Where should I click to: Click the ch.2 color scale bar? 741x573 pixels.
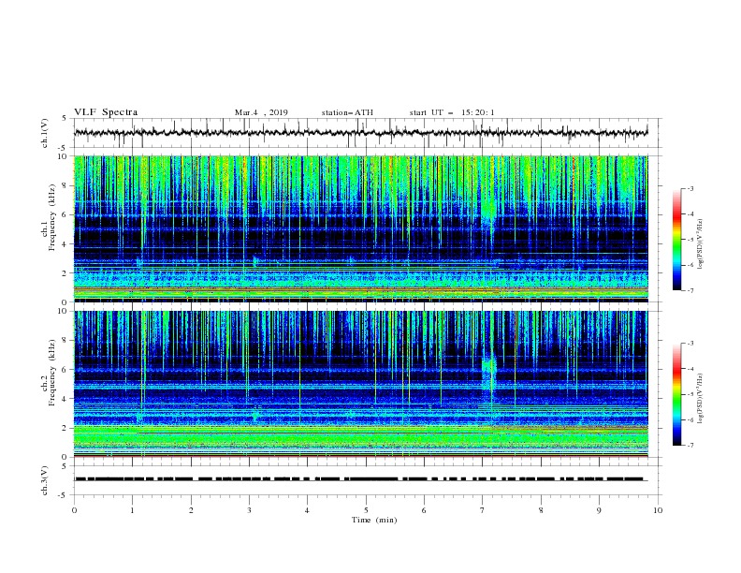pos(676,394)
